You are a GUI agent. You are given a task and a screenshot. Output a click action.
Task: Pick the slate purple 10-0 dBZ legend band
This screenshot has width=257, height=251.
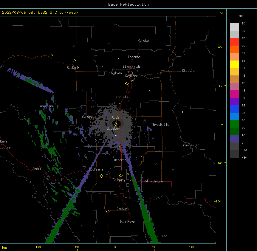tap(234, 139)
